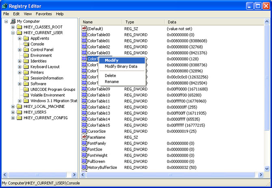Expand the Software subkey

20,84
